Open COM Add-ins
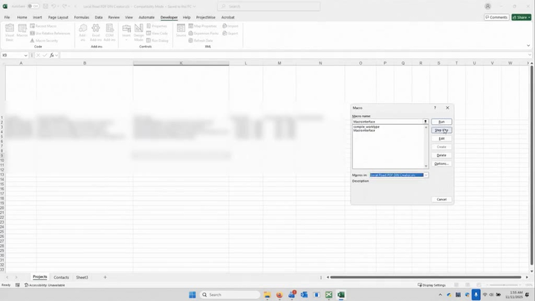This screenshot has height=301, width=535. coord(109,33)
